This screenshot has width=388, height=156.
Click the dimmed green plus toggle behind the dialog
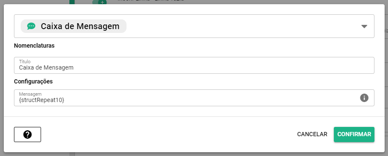99,2
